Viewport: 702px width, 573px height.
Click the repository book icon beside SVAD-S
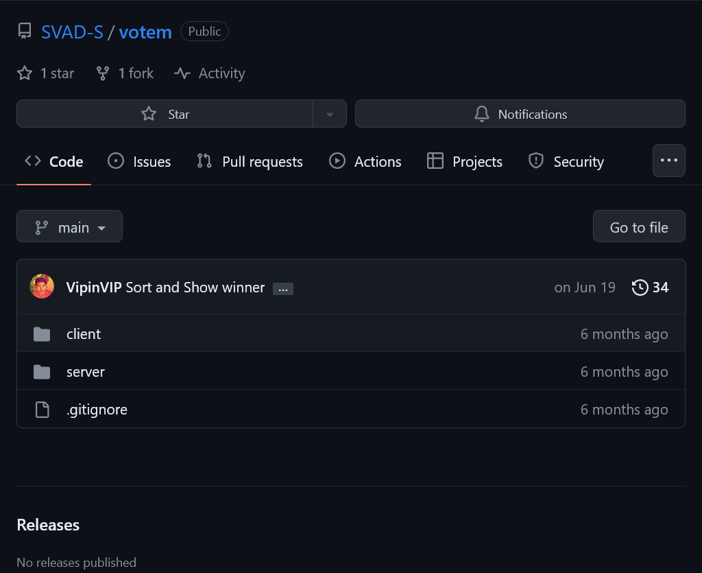click(25, 32)
